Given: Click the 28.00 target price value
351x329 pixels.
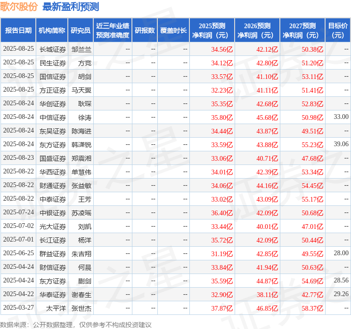Looking at the screenshot, I should (x=341, y=253).
